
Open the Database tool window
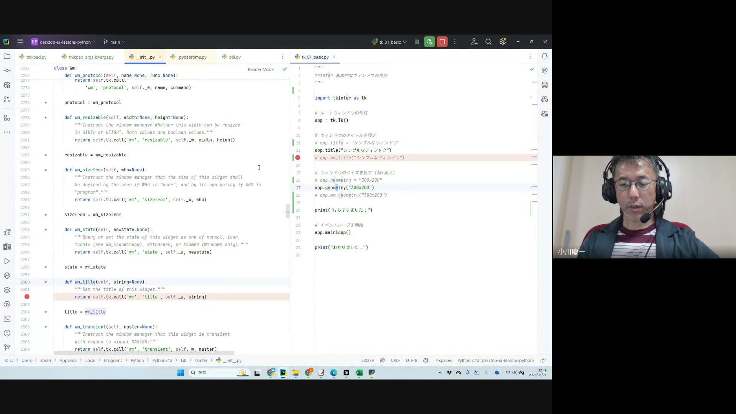[545, 85]
